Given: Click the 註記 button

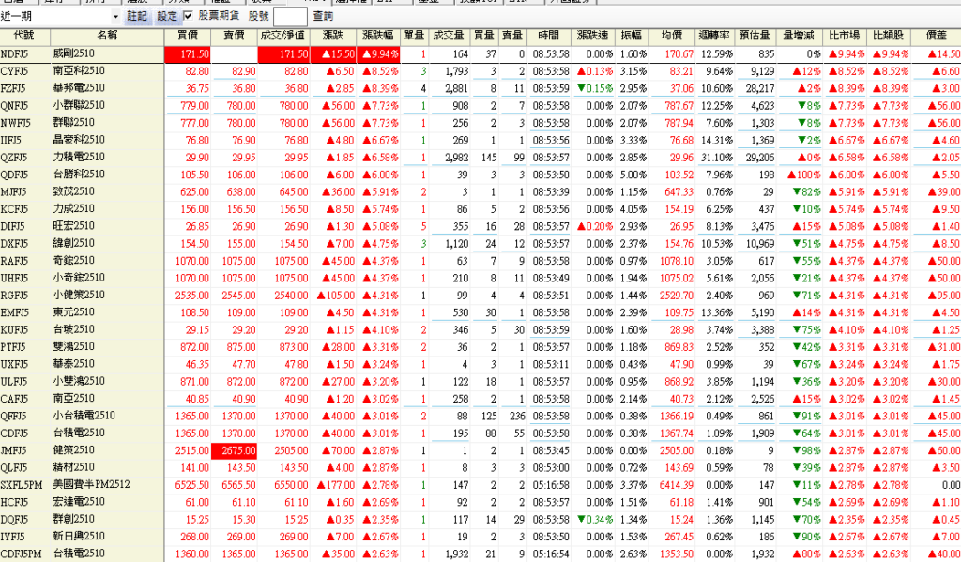Looking at the screenshot, I should pyautogui.click(x=138, y=17).
